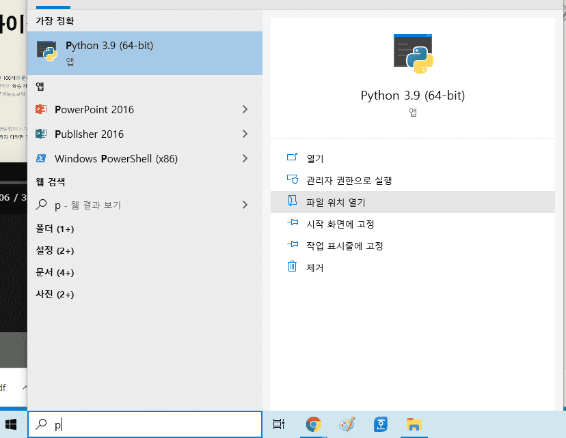Image resolution: width=566 pixels, height=438 pixels.
Task: Show document results 문서 (4+)
Action: tap(55, 272)
